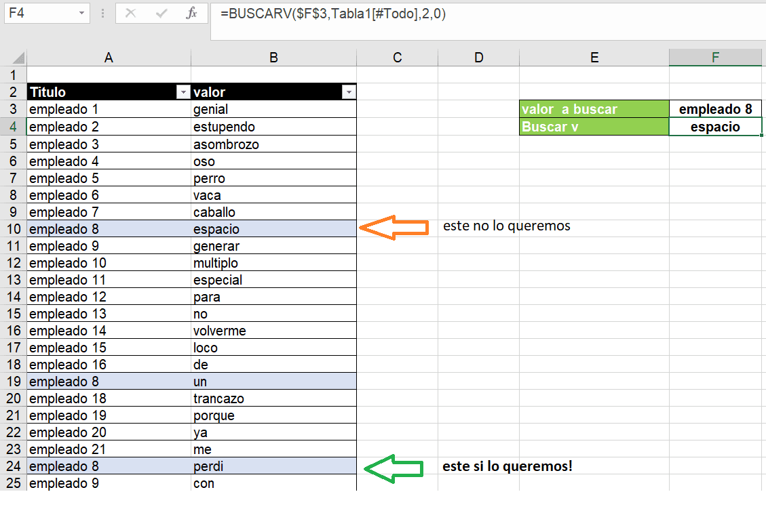This screenshot has width=766, height=513.
Task: Select cell containing 'con'
Action: pyautogui.click(x=273, y=483)
